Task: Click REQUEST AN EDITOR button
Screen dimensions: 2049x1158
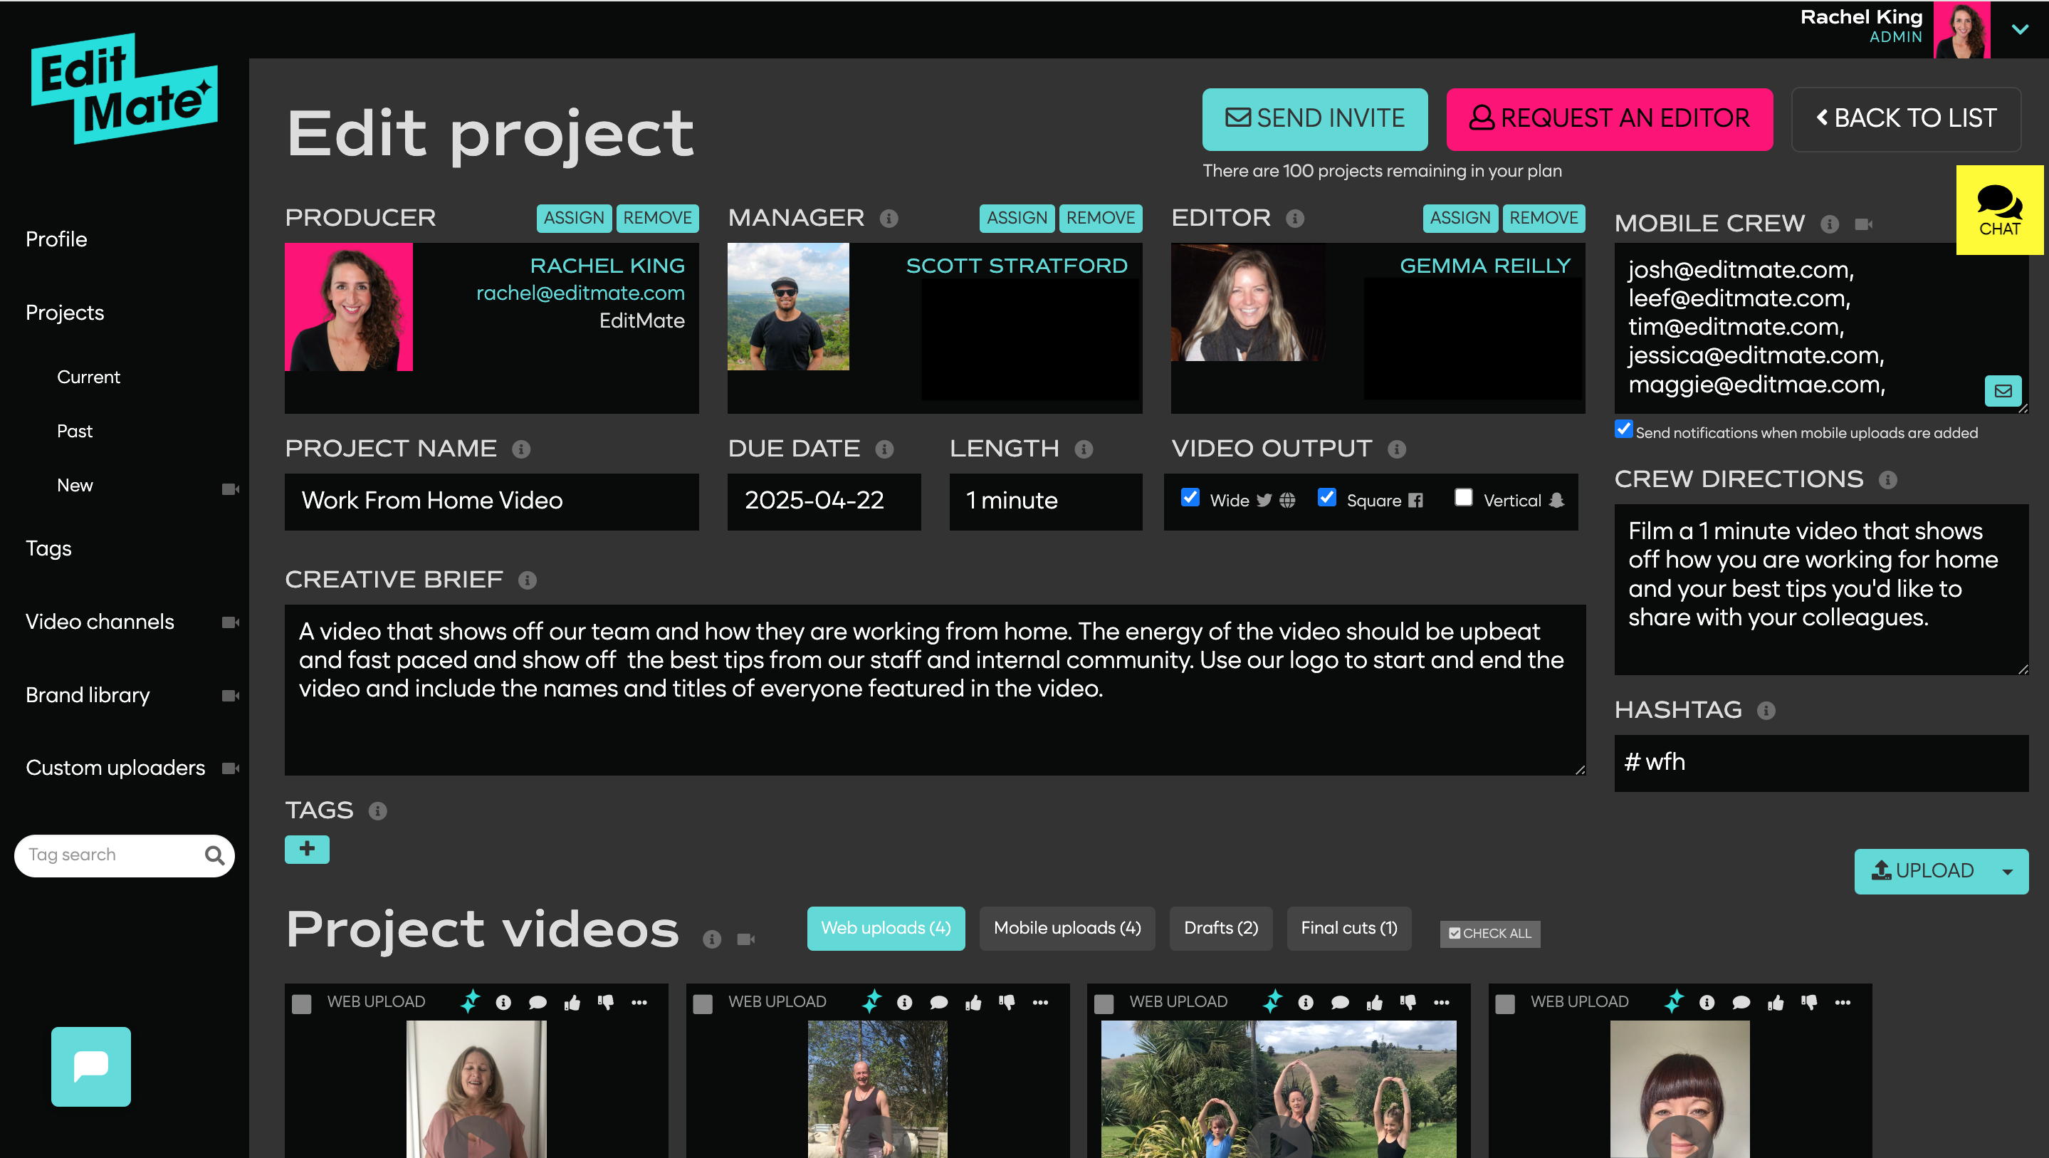Action: 1609,120
